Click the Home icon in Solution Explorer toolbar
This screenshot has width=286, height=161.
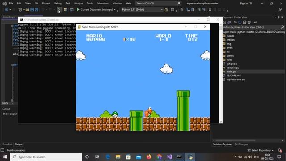click(x=224, y=22)
